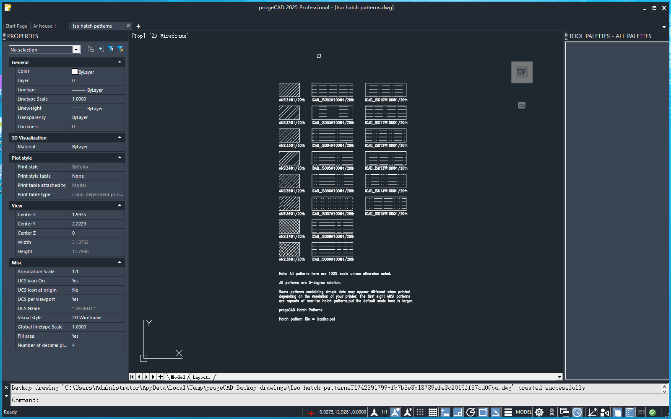Toggle the PickAdd value icon in Properties
The width and height of the screenshot is (671, 419).
(x=91, y=49)
